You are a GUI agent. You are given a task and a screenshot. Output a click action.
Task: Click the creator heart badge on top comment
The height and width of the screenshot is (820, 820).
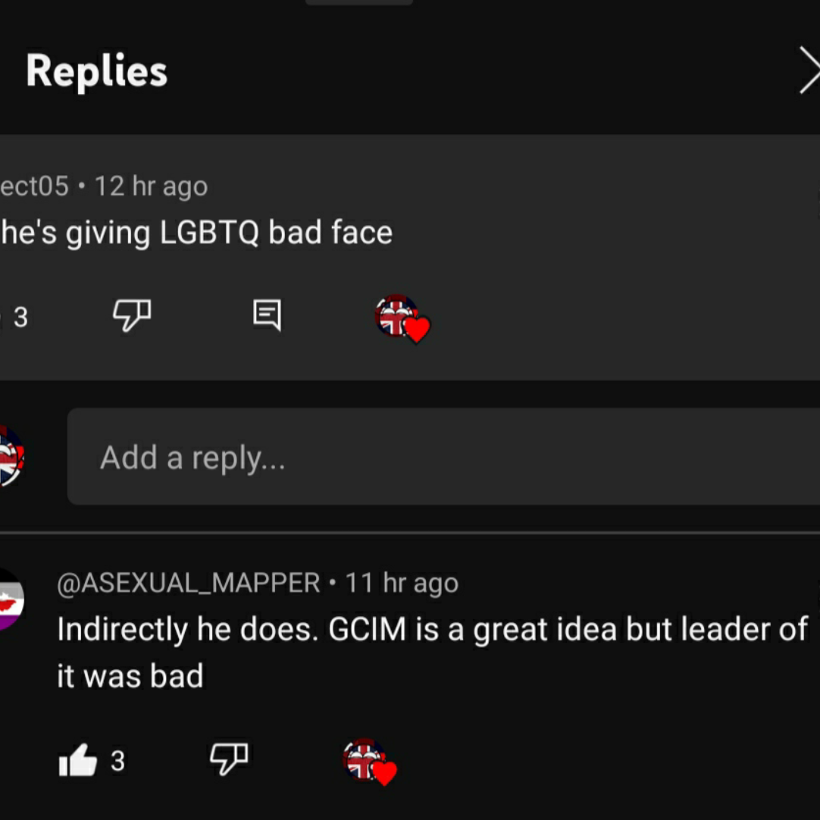pos(402,318)
